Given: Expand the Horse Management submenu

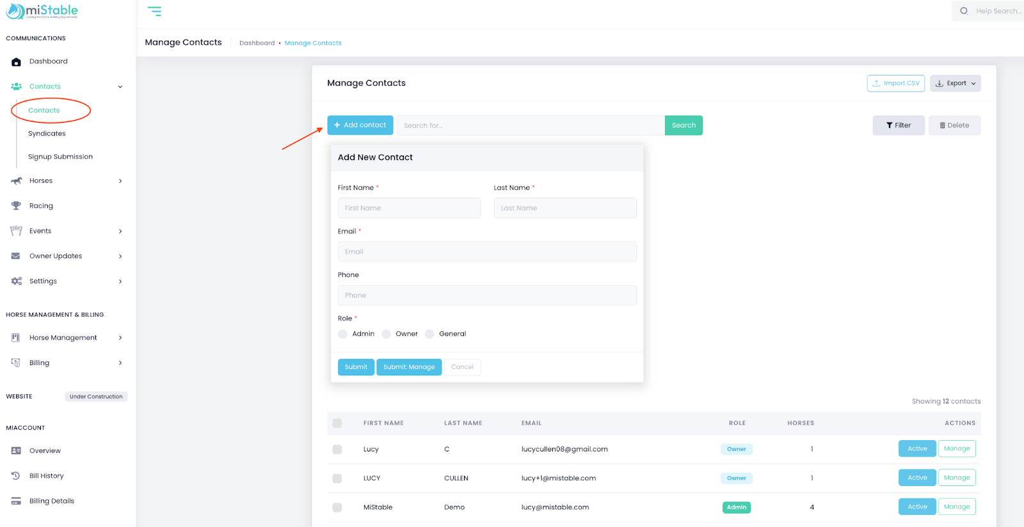Looking at the screenshot, I should [120, 338].
